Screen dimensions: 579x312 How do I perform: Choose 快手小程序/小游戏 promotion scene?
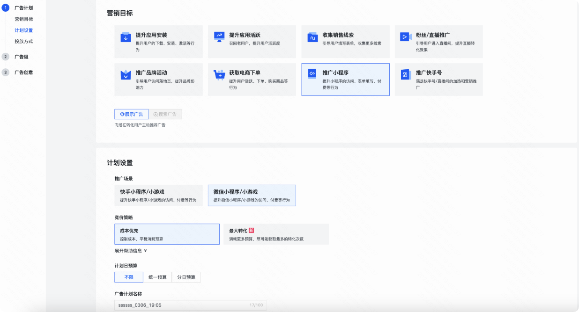click(x=158, y=196)
